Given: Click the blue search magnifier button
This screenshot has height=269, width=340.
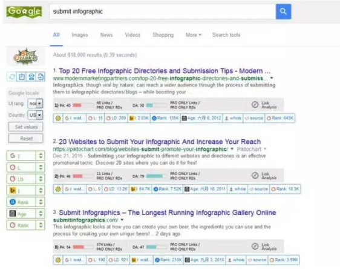Looking at the screenshot, I should click(283, 12).
